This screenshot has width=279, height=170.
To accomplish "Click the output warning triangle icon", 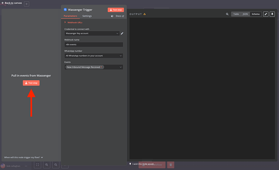I will (145, 14).
